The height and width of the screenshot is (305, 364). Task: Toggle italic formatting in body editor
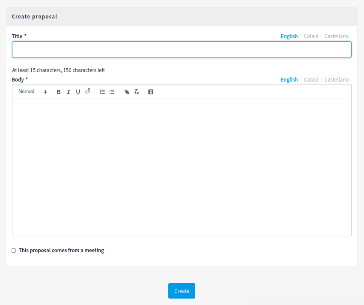point(68,92)
